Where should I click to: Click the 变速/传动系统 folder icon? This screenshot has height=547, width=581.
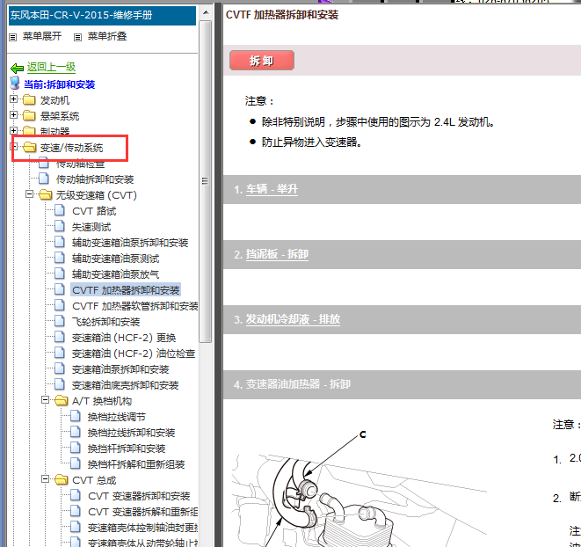(x=29, y=148)
